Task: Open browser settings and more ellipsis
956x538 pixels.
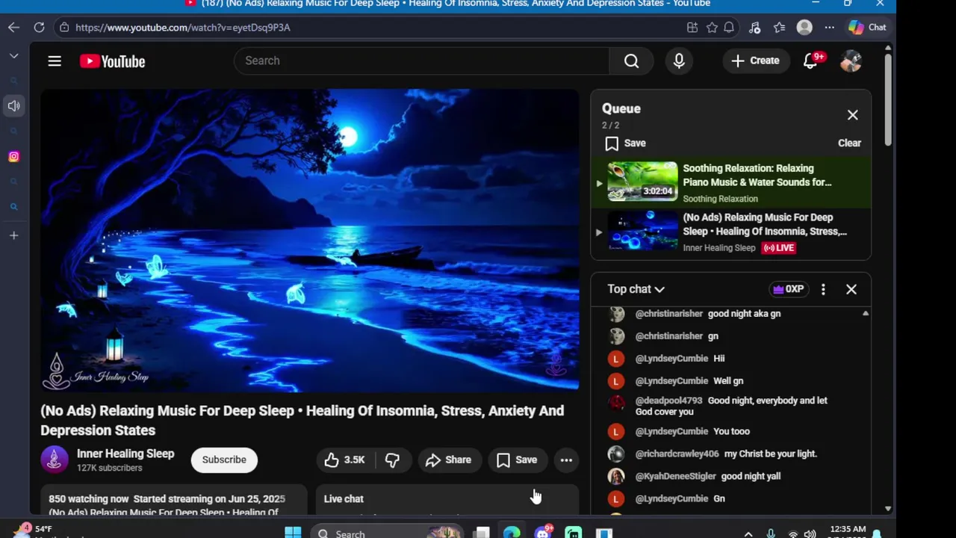Action: coord(830,27)
